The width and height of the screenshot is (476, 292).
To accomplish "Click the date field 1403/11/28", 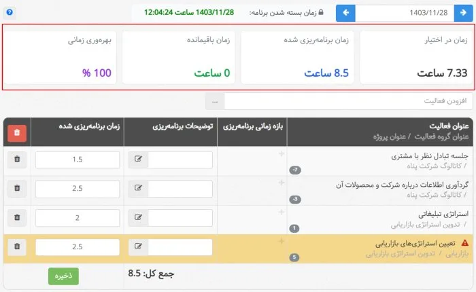I will point(405,13).
